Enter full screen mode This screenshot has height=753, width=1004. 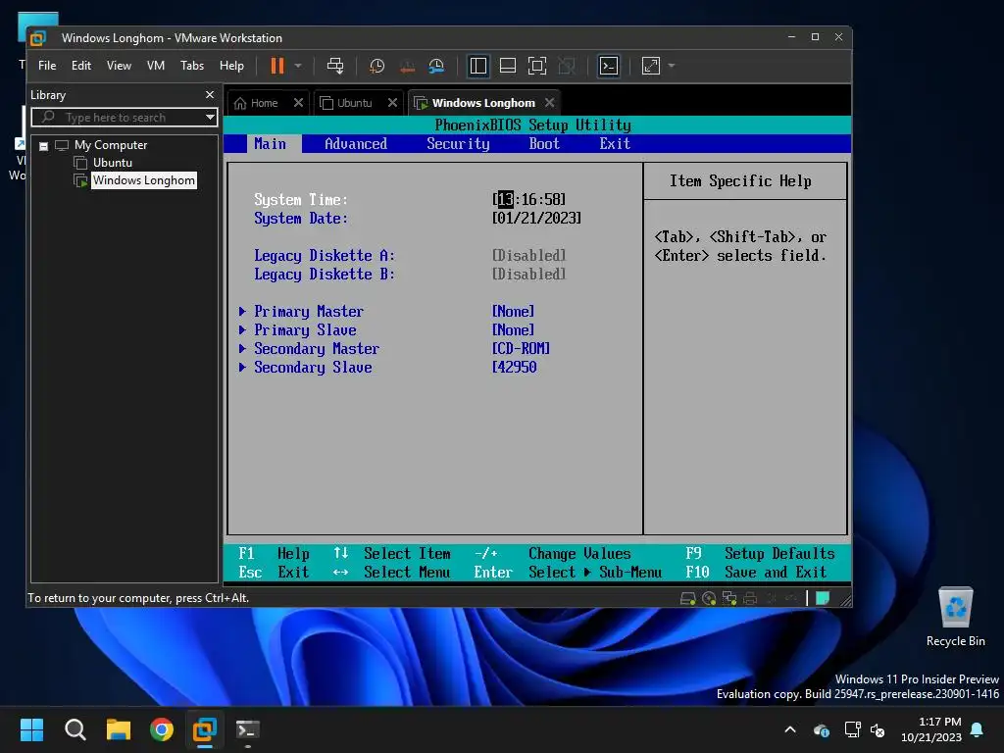537,66
